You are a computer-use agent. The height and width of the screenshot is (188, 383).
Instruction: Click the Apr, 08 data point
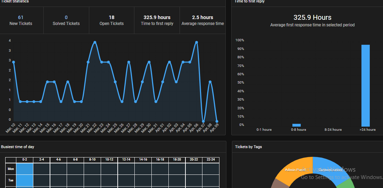click(210, 82)
